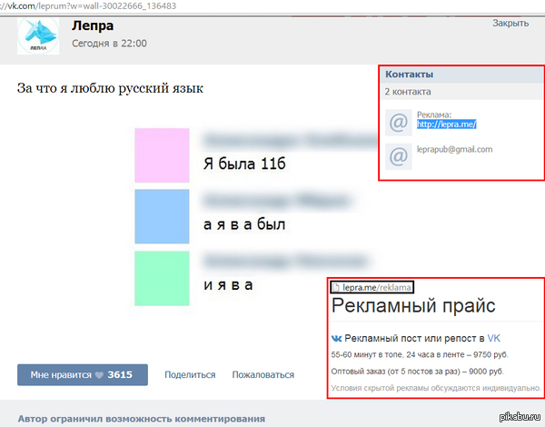This screenshot has height=427, width=545.
Task: Click the Контакты panel header
Action: (410, 74)
